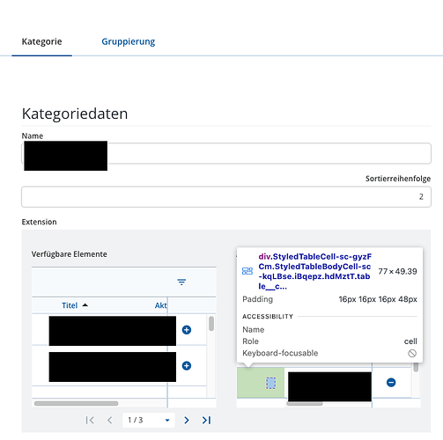Add the first available element with the plus icon

[x=187, y=330]
